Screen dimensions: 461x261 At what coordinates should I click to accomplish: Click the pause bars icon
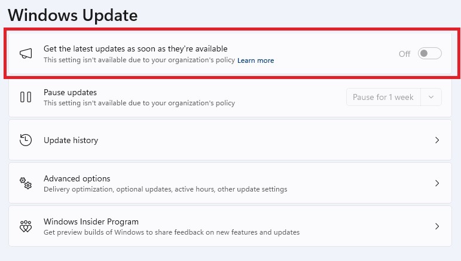[x=26, y=97]
